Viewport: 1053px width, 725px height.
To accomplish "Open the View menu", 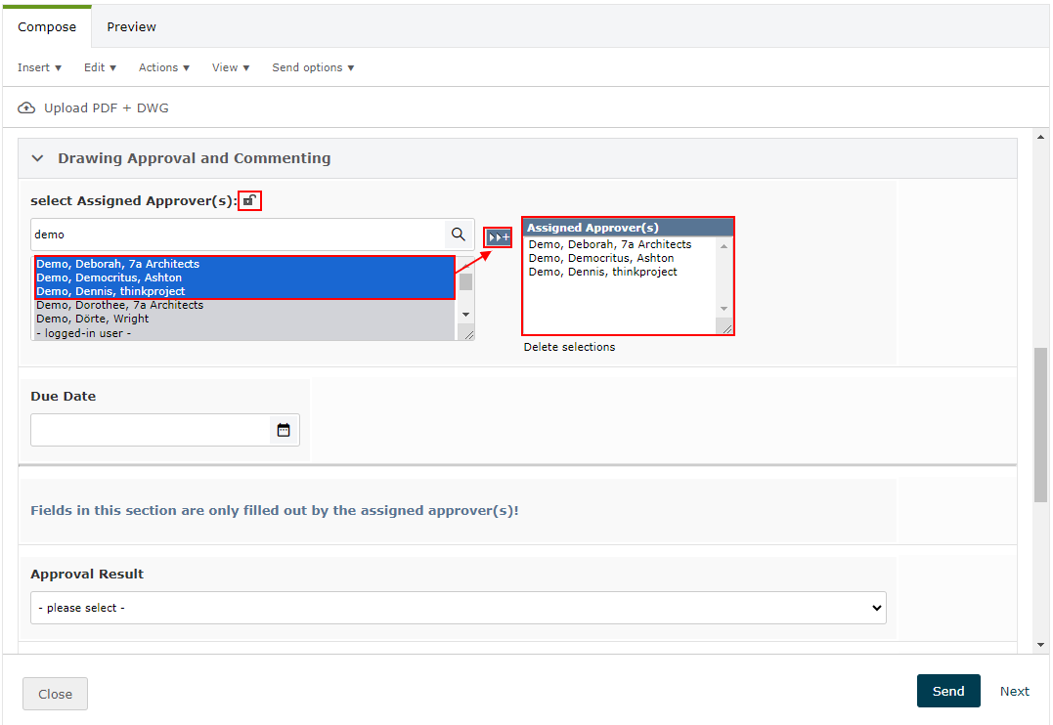I will coord(231,67).
